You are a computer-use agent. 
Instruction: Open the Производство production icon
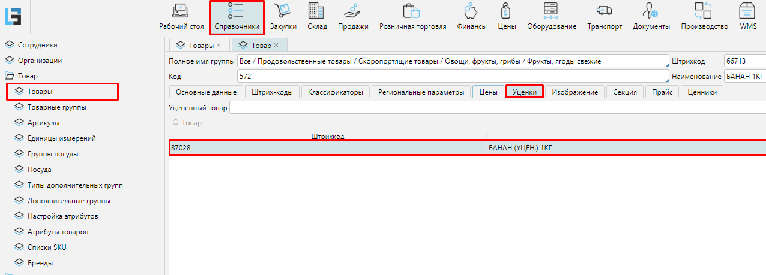click(x=704, y=11)
